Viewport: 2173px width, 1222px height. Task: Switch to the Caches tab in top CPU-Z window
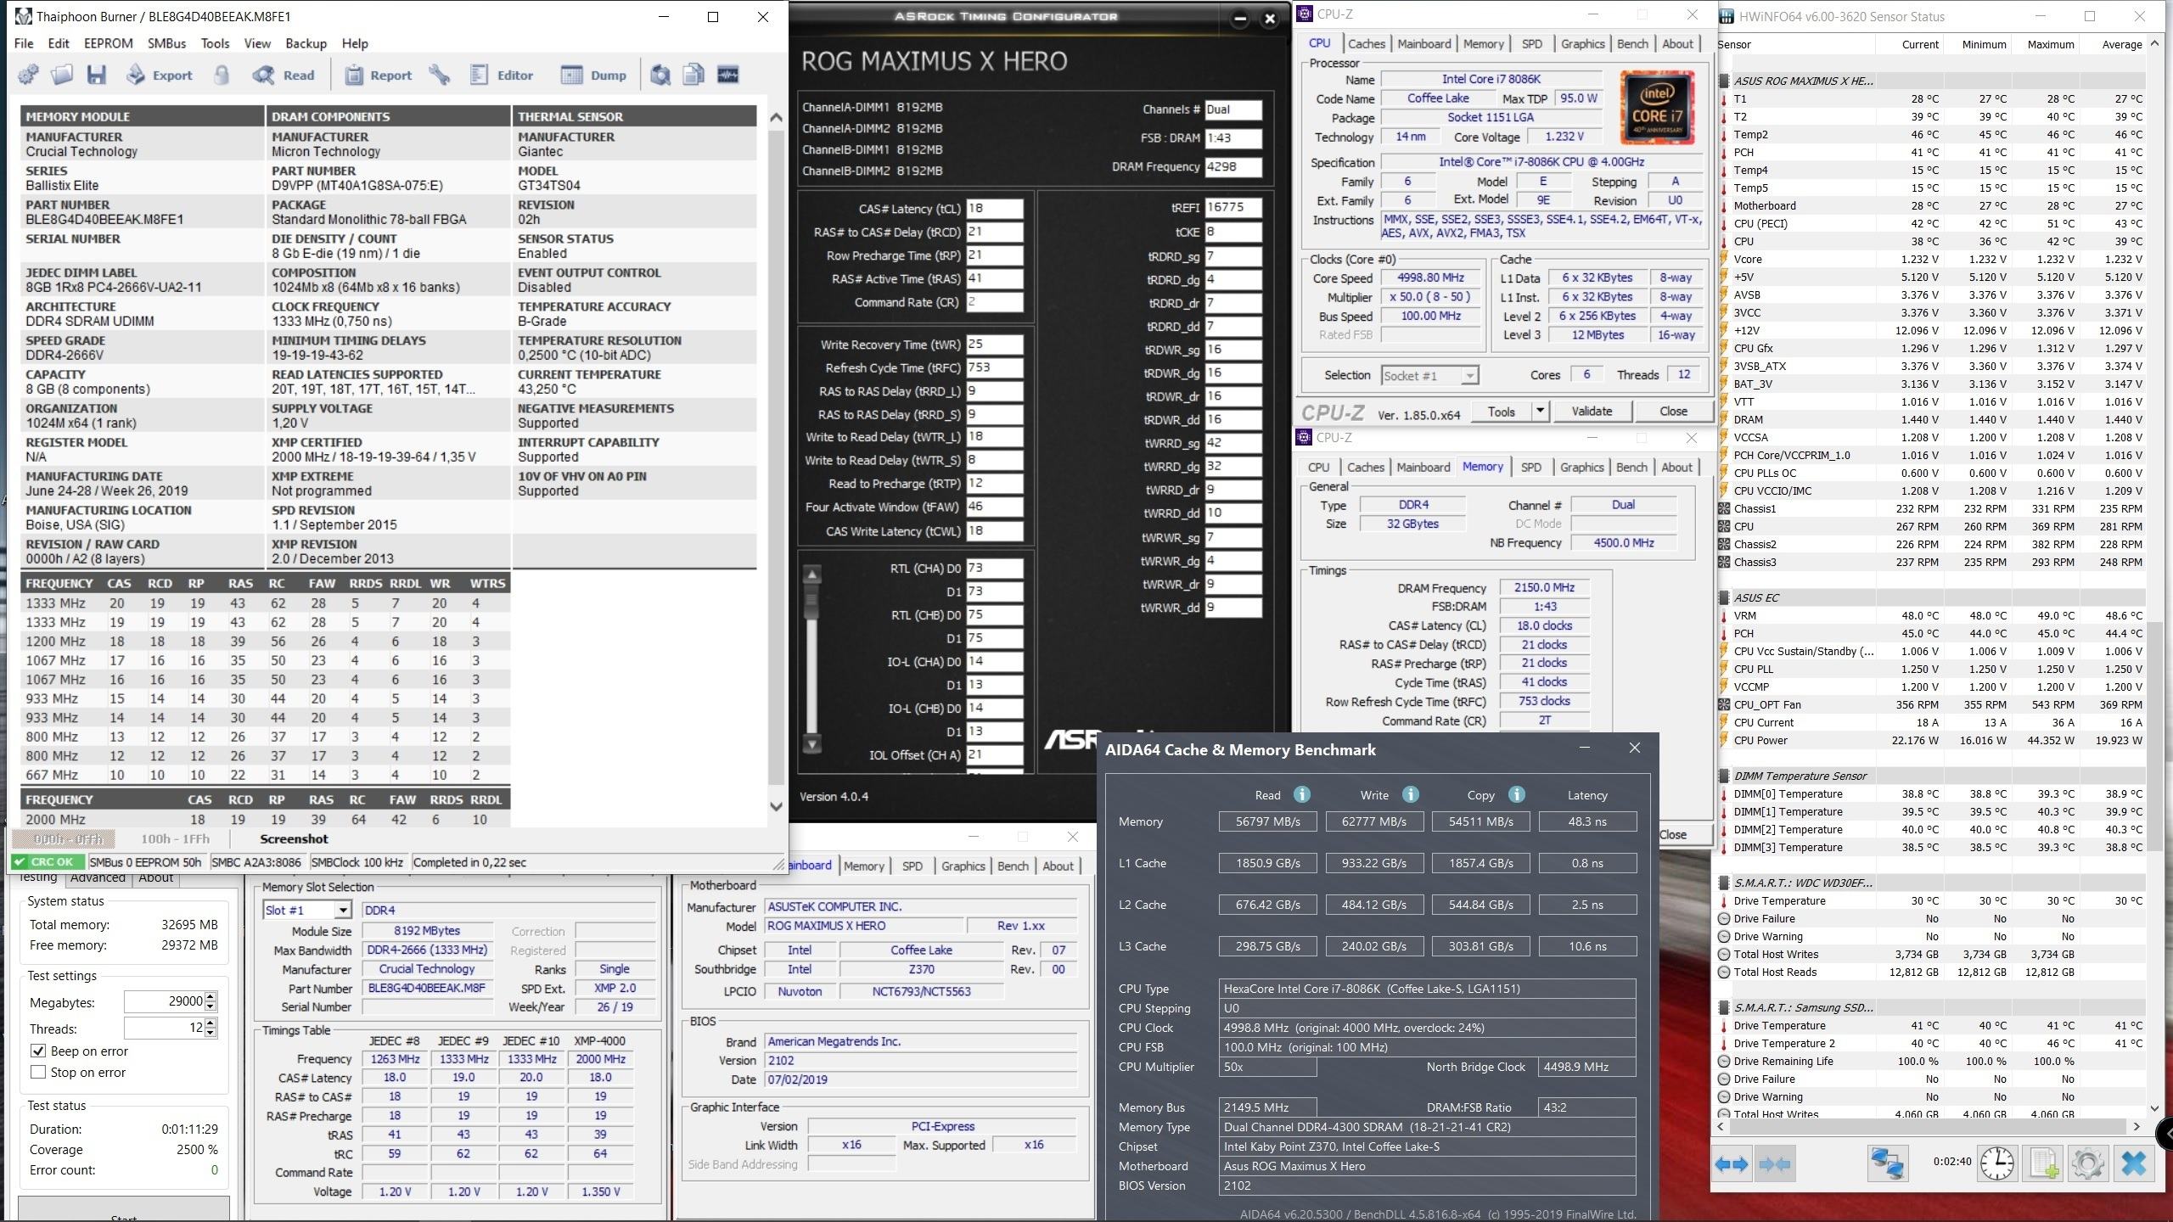pos(1366,43)
